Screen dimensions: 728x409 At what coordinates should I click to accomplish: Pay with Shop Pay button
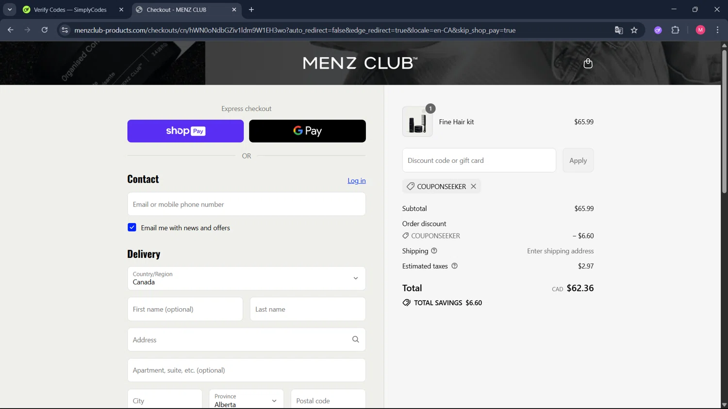point(185,131)
